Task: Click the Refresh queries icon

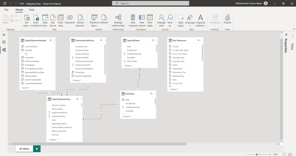Action: click(x=104, y=17)
